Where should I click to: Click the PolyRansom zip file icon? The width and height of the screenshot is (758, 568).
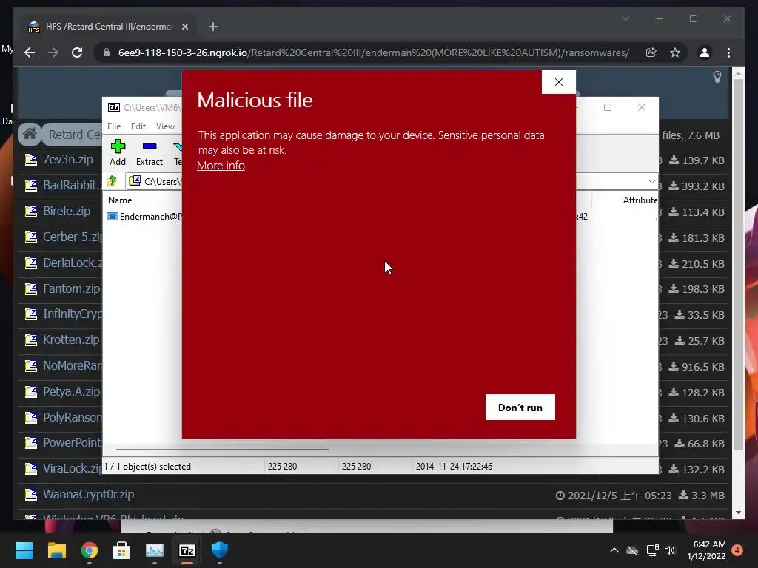click(x=31, y=417)
